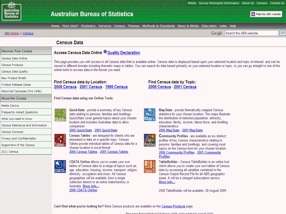Open 2001 Census under Find by Location
Image resolution: width=286 pixels, height=214 pixels.
[x=91, y=87]
